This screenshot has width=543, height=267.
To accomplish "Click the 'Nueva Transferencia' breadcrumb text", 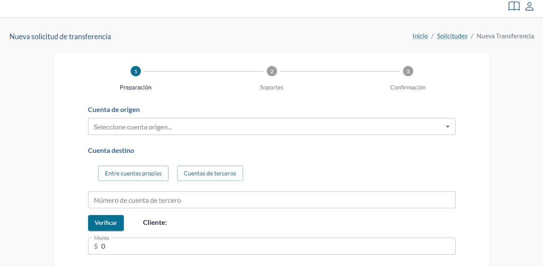I will pos(505,36).
